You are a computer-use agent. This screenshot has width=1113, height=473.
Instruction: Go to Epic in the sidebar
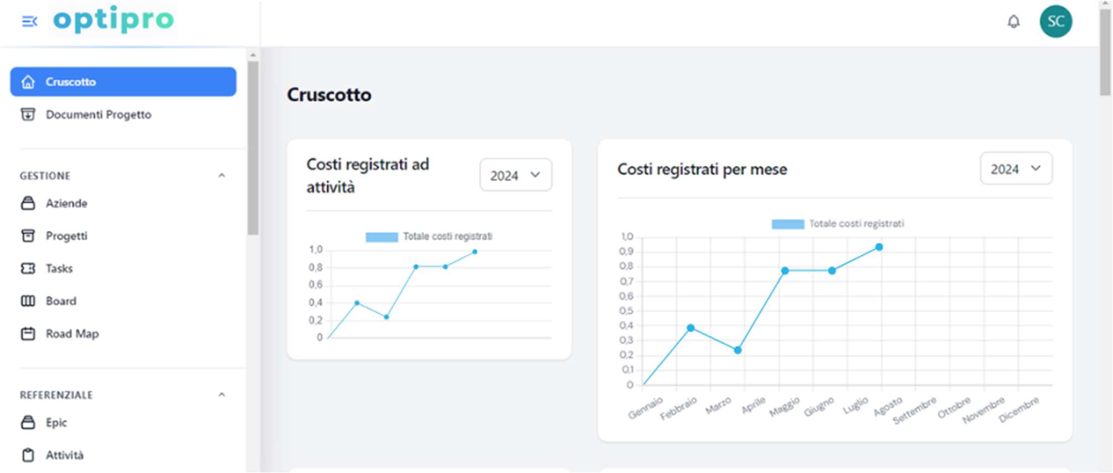tap(56, 423)
